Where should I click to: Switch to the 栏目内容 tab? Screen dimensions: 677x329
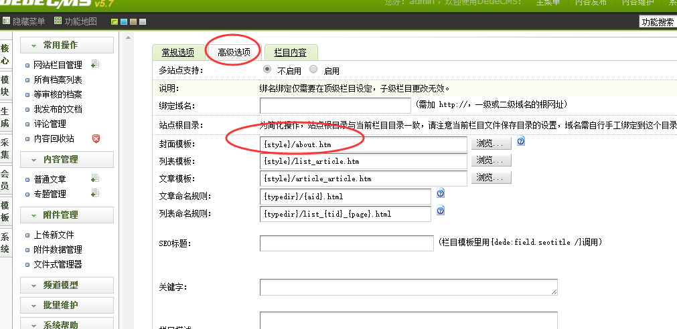click(x=291, y=53)
